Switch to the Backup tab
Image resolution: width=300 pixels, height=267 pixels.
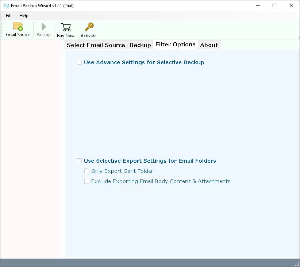click(140, 45)
